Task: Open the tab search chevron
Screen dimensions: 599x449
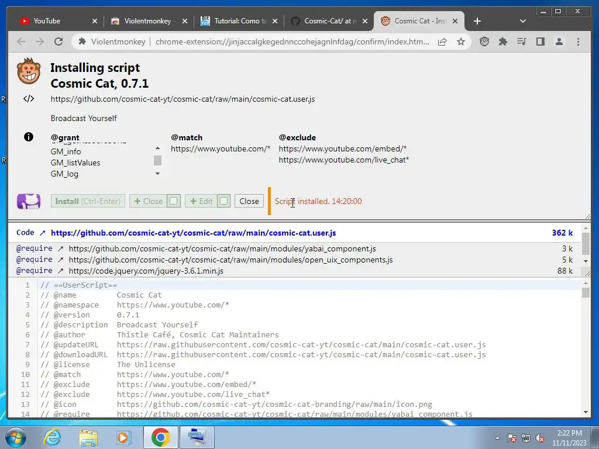Action: coord(523,21)
